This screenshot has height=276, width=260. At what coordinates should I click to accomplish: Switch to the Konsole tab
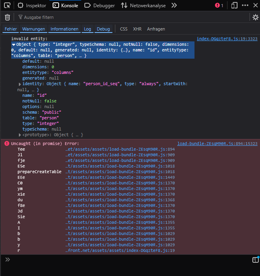[x=66, y=6]
